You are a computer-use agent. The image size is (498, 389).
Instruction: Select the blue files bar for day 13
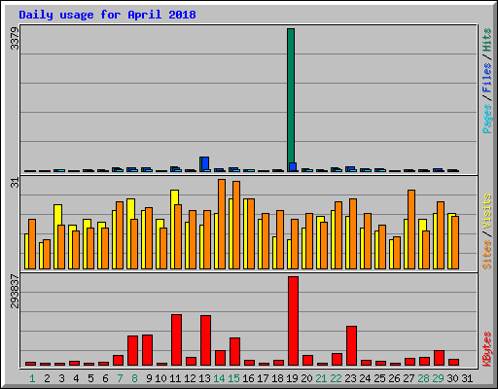pos(205,163)
